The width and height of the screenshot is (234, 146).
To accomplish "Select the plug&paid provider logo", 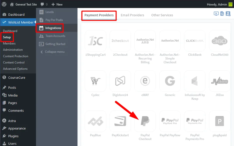I will (x=219, y=121).
